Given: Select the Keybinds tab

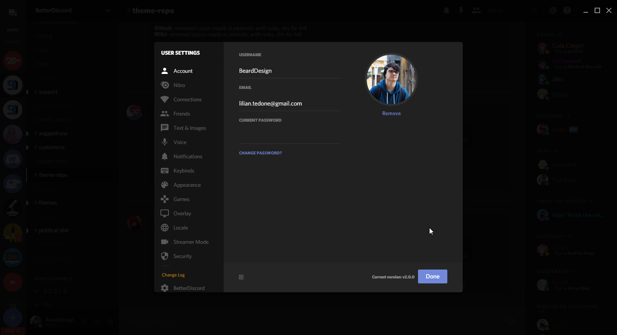Looking at the screenshot, I should 189,171.
